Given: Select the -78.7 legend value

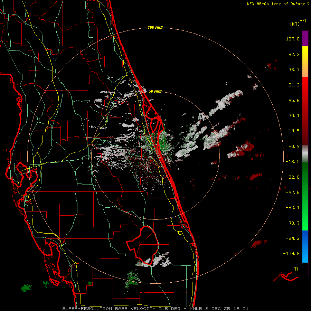Looking at the screenshot, I should tap(293, 223).
